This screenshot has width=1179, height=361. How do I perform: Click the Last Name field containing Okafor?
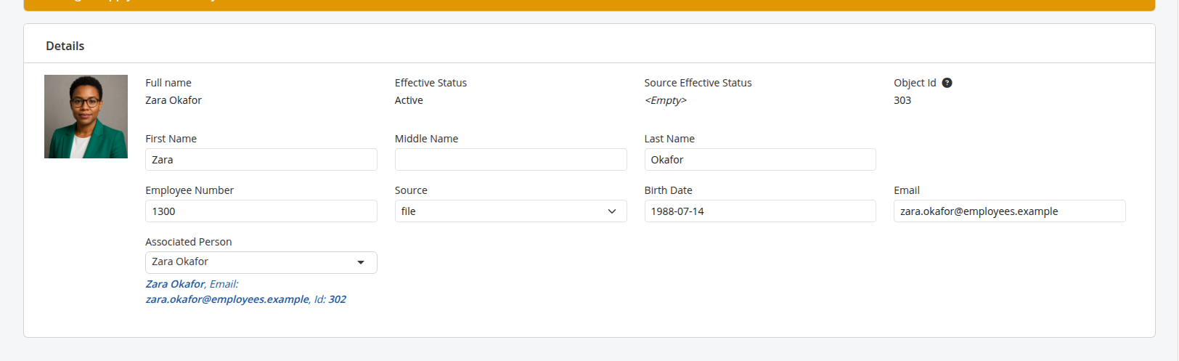pos(760,160)
